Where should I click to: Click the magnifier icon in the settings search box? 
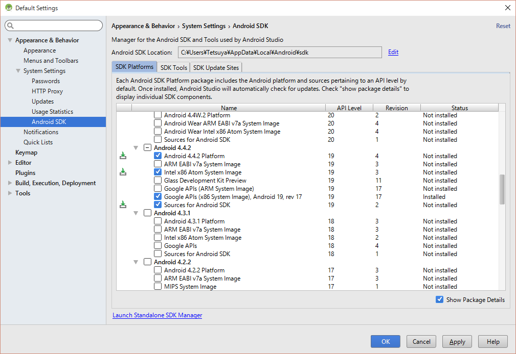click(11, 26)
